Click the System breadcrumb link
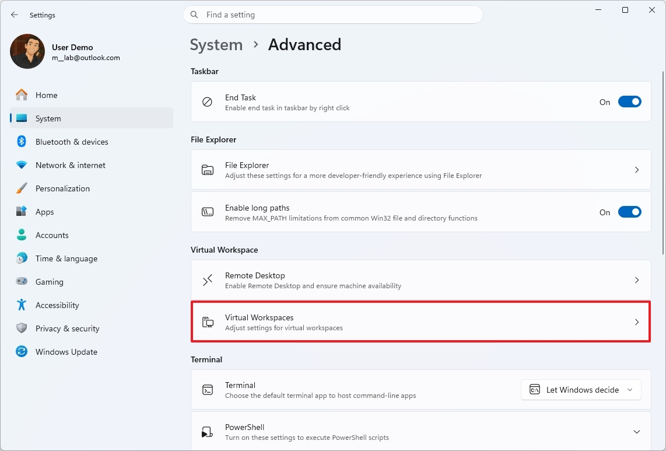Viewport: 666px width, 451px height. coord(216,44)
